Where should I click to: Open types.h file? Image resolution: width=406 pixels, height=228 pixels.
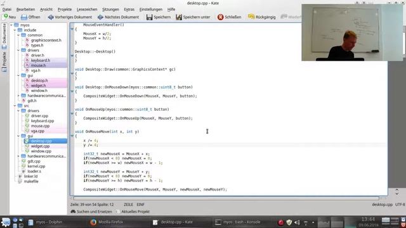(x=37, y=45)
